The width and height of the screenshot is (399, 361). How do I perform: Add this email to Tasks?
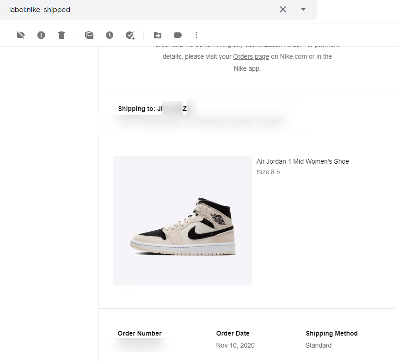(x=129, y=35)
